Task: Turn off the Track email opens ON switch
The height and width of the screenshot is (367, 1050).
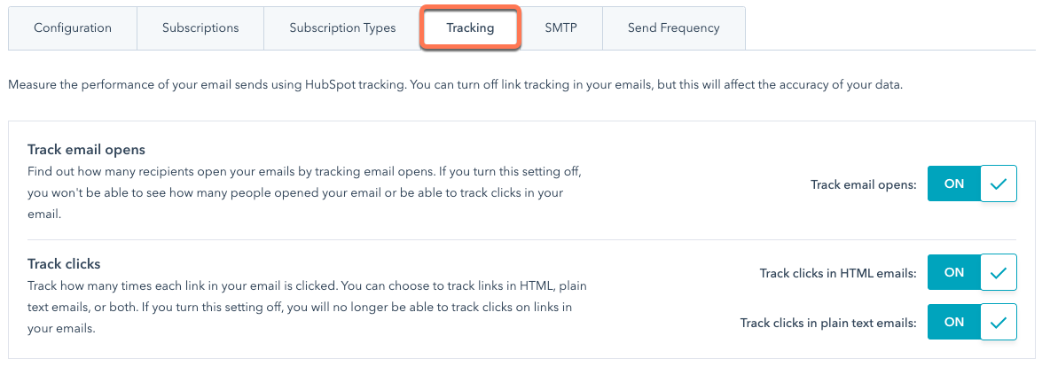Action: click(954, 184)
